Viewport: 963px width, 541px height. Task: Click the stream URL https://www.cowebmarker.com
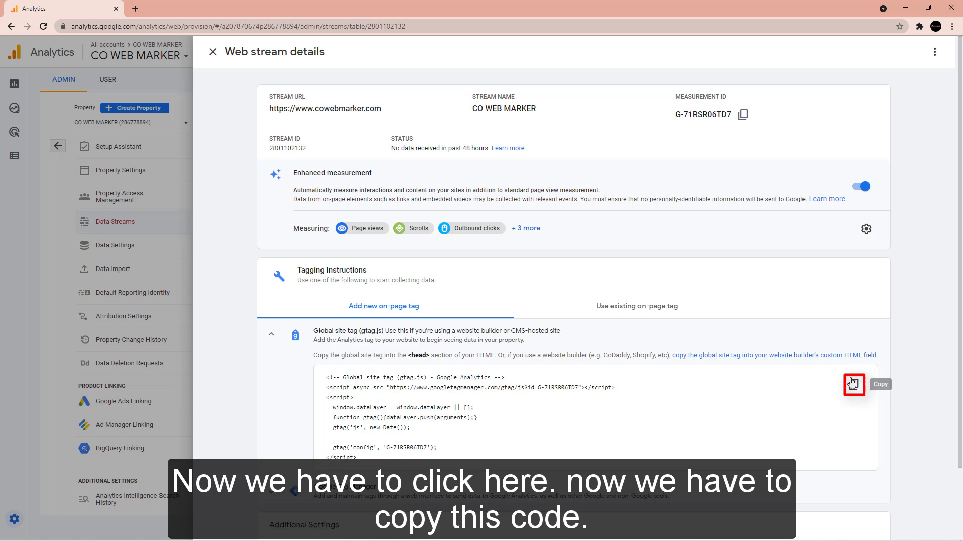[x=325, y=109]
